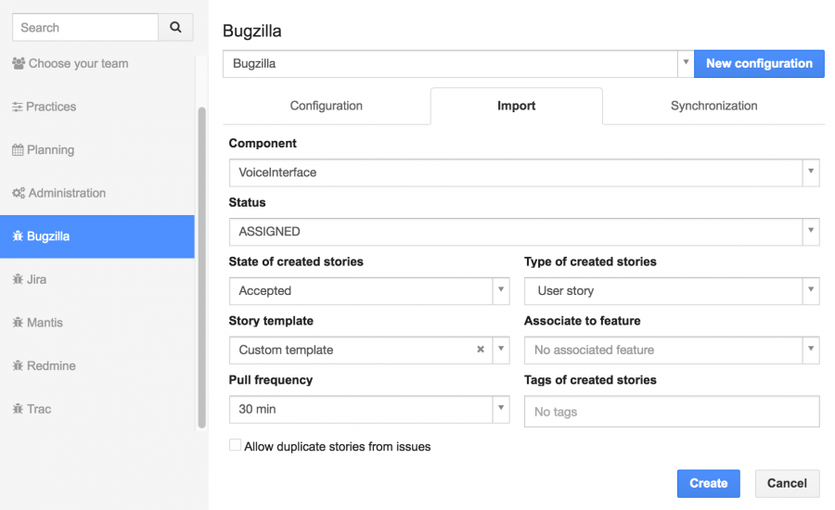Click the Bugzilla page heading text

pos(251,31)
